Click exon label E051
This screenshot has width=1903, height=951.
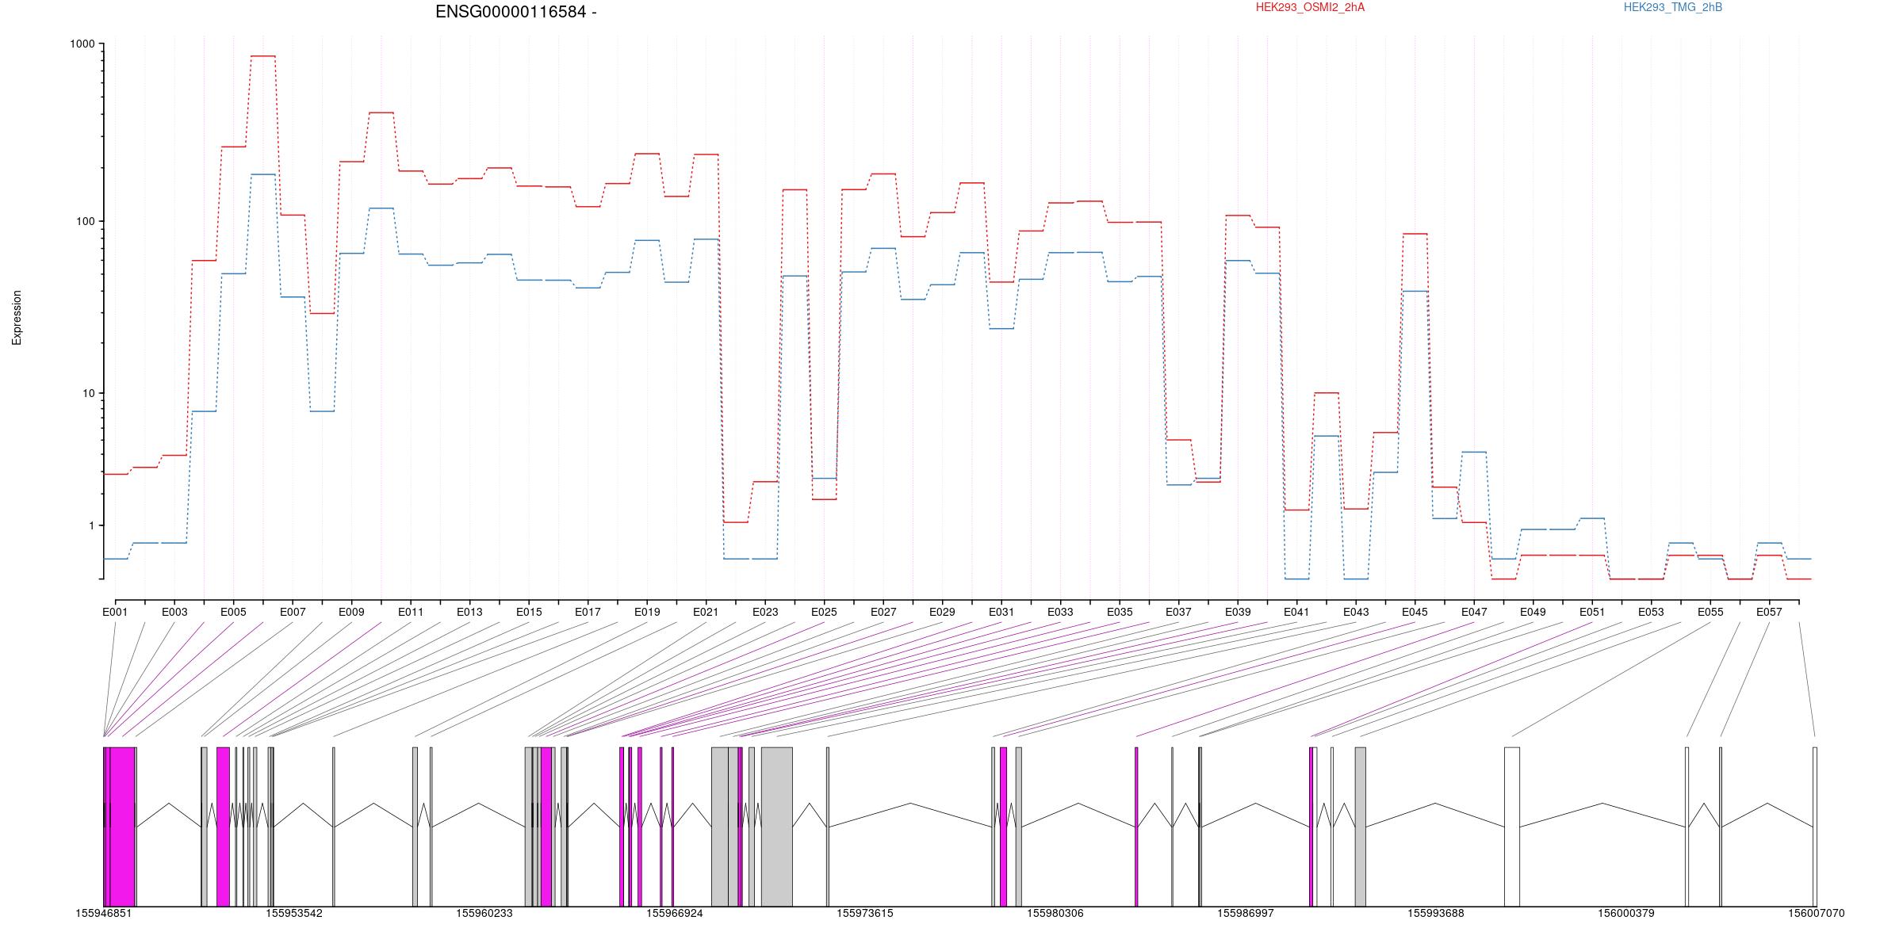tap(1592, 612)
